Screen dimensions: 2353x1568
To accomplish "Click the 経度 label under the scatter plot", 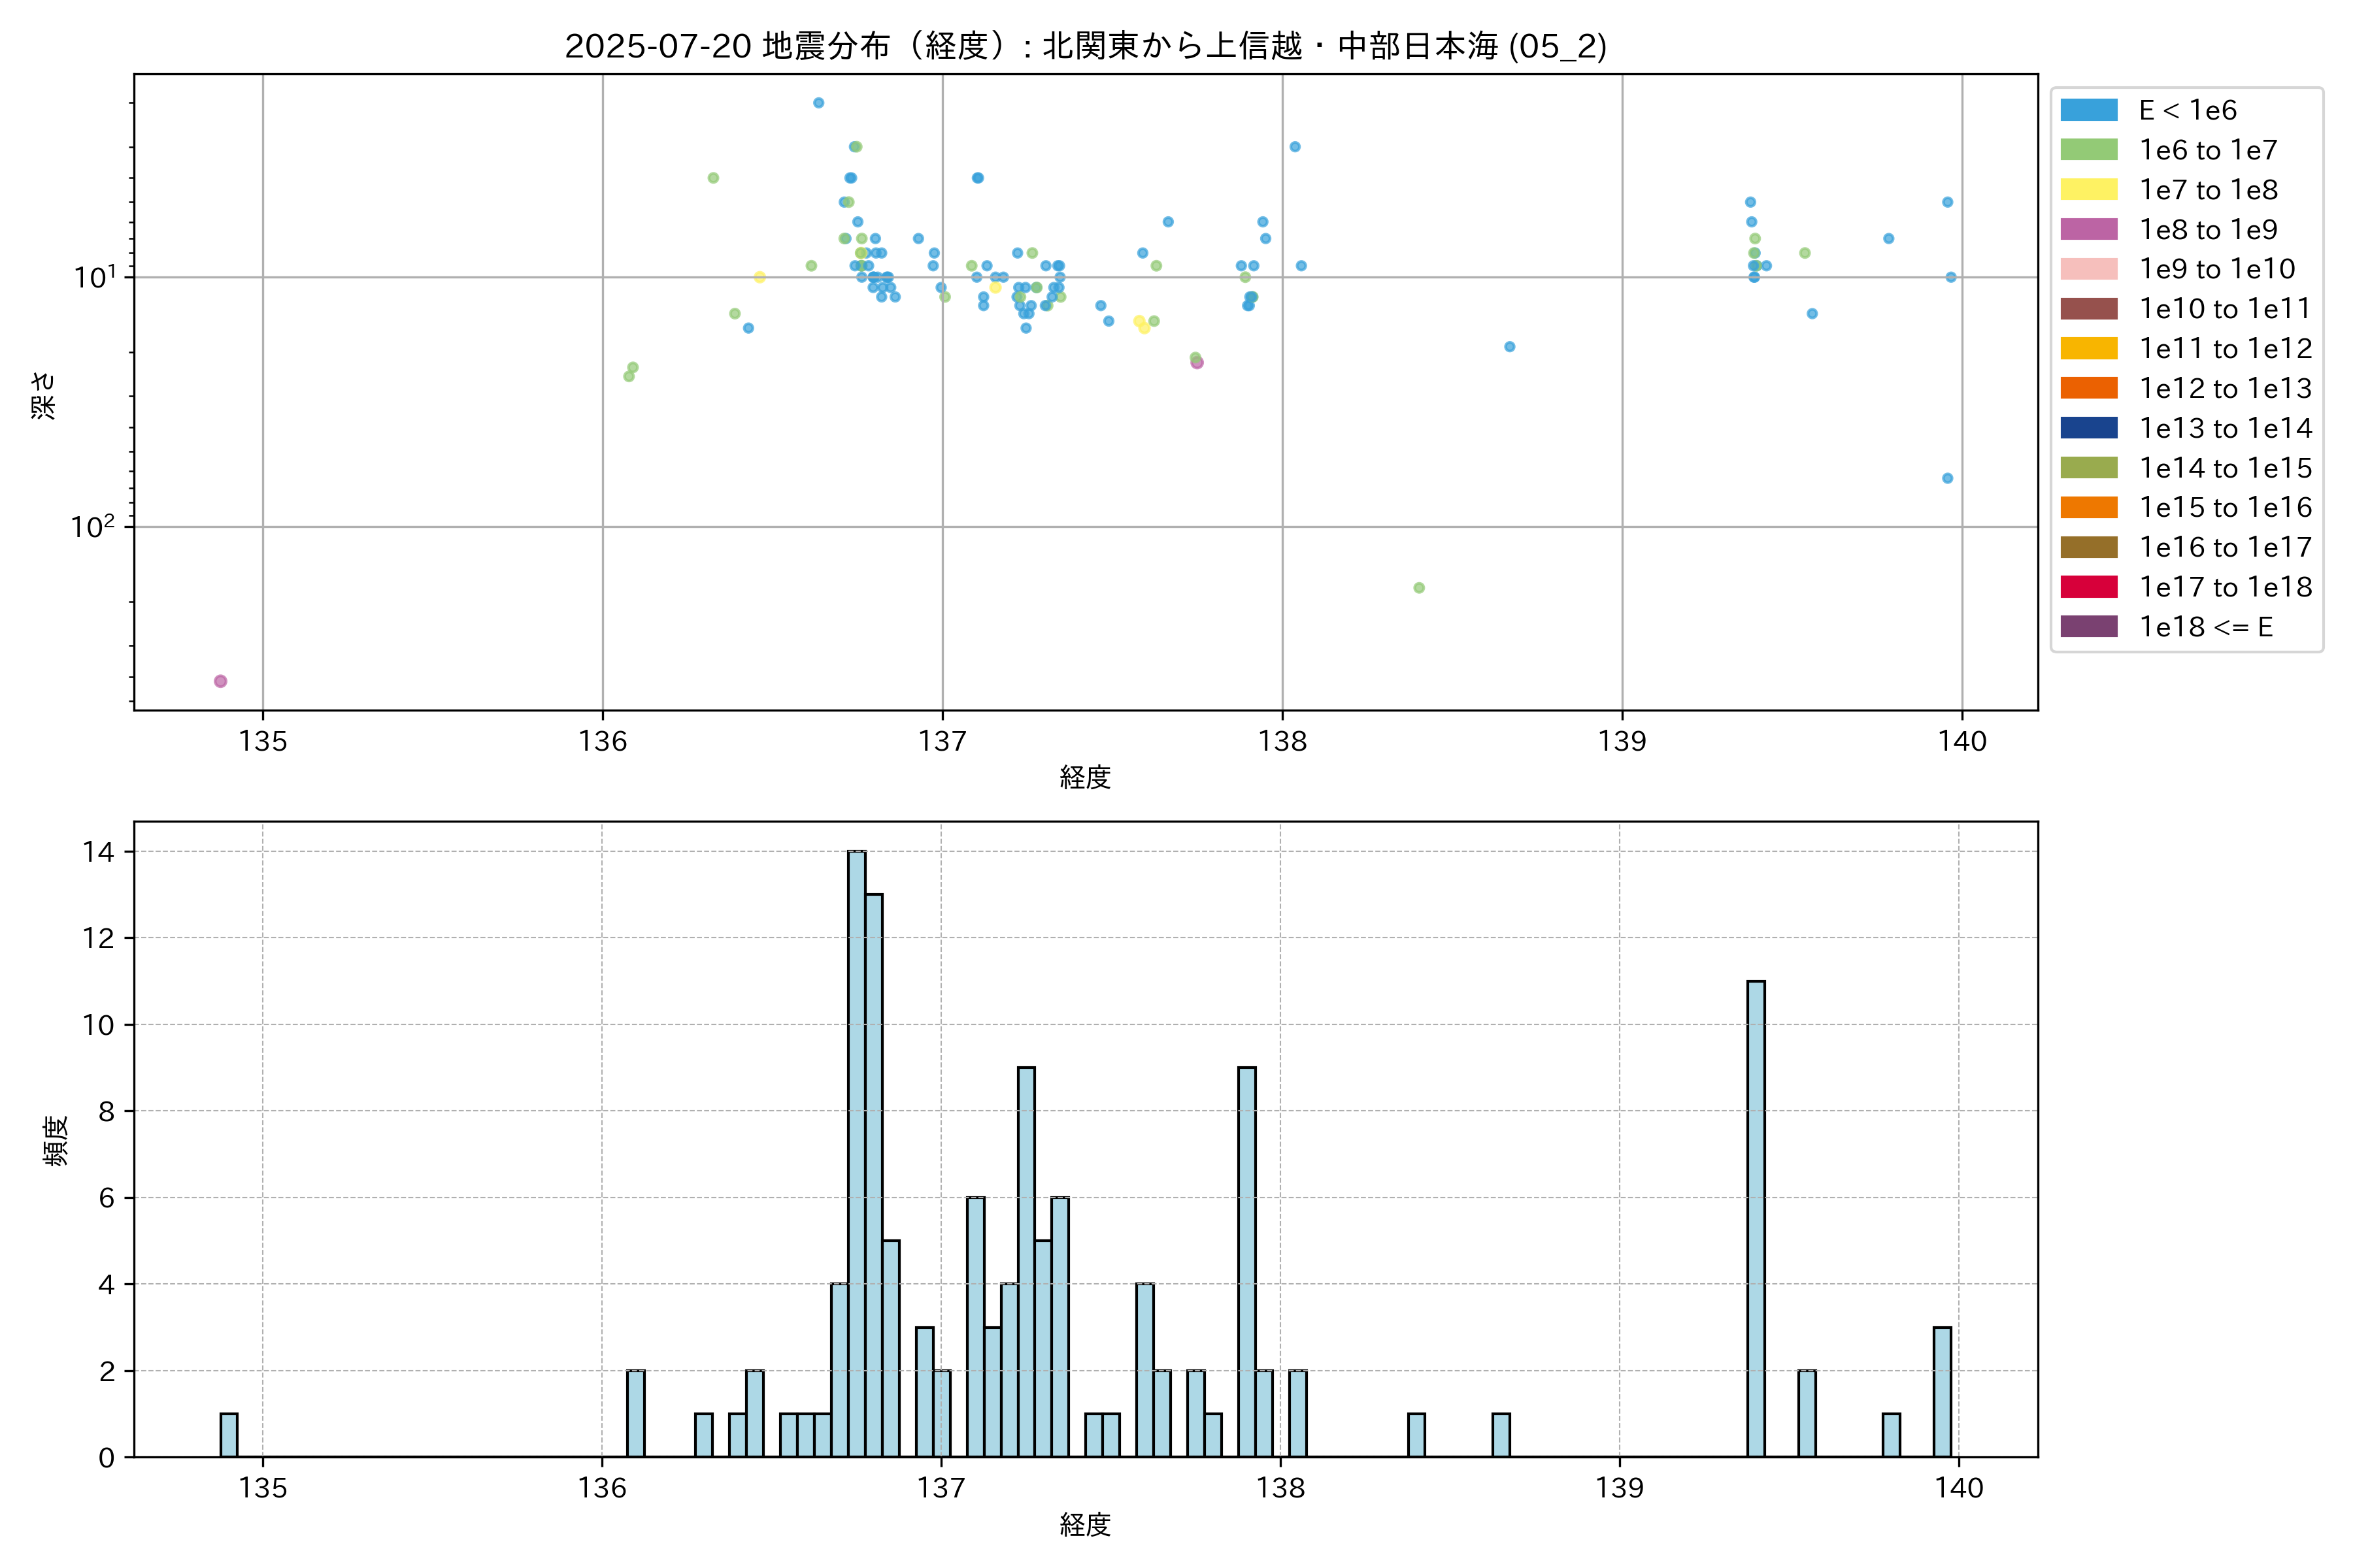I will coord(1086,777).
